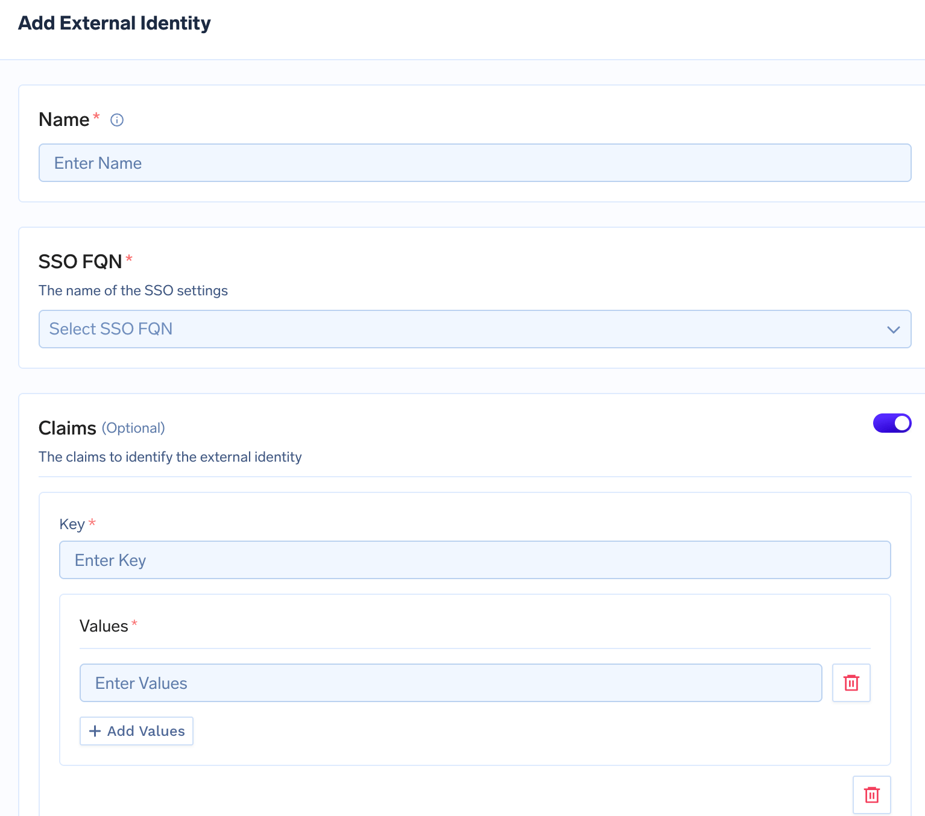Click the Add Values button
Viewport: 925px width, 816px height.
(x=136, y=731)
